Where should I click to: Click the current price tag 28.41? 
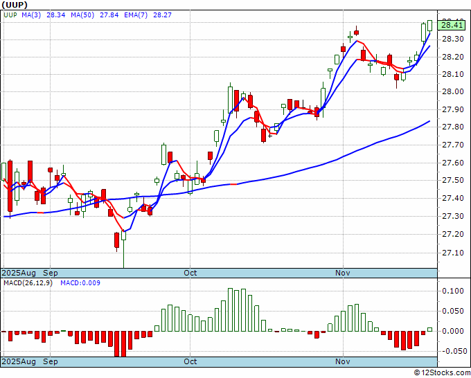[452, 25]
